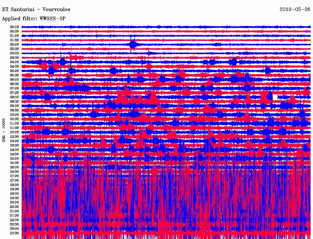This screenshot has width=313, height=239.
Task: Select the 19:30 time row label
Action: (14, 198)
